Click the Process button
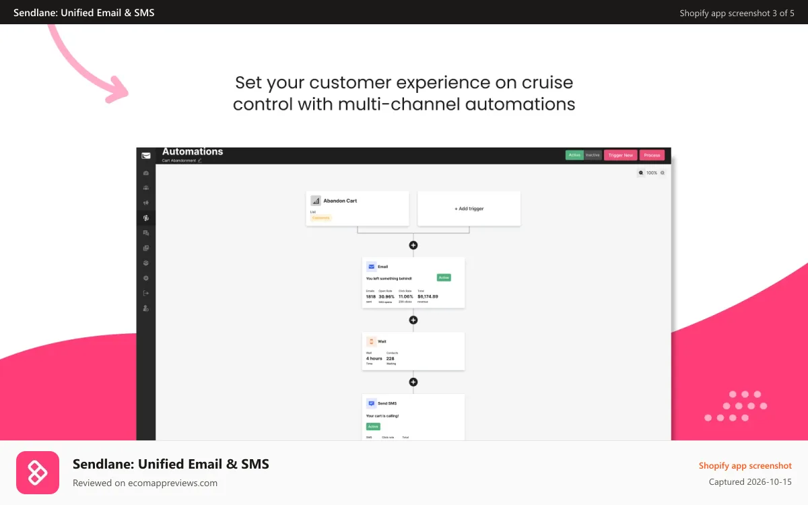This screenshot has width=808, height=505. [x=652, y=155]
